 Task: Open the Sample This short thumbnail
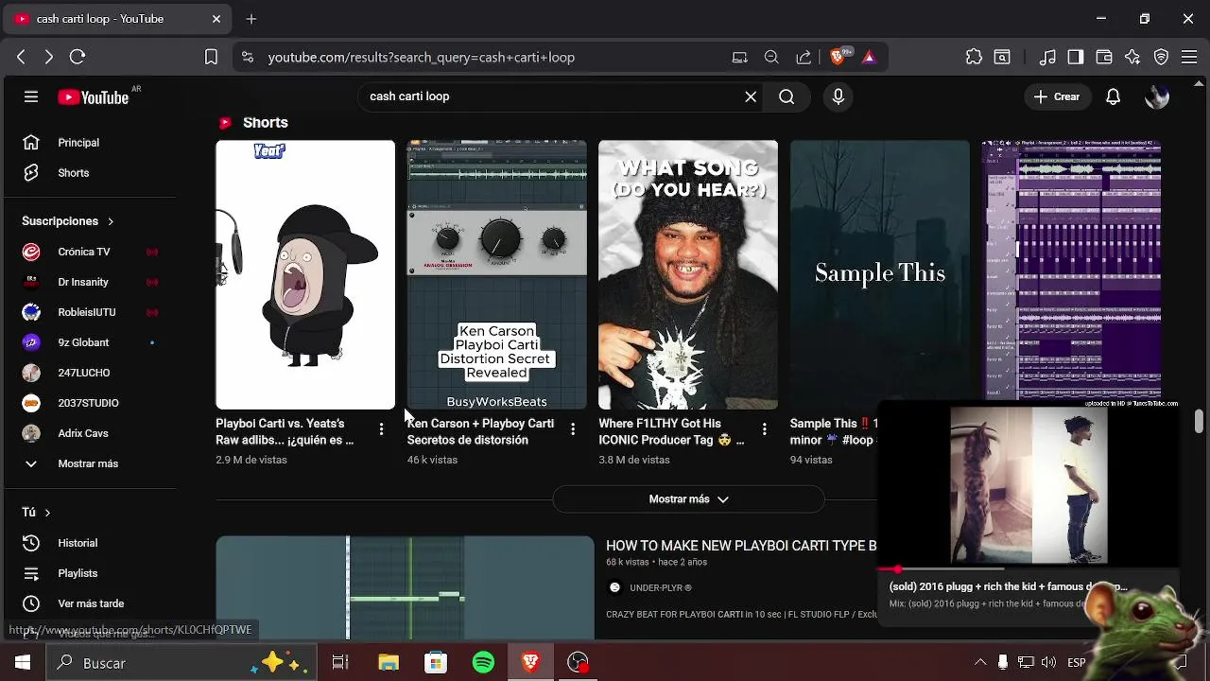pos(880,275)
